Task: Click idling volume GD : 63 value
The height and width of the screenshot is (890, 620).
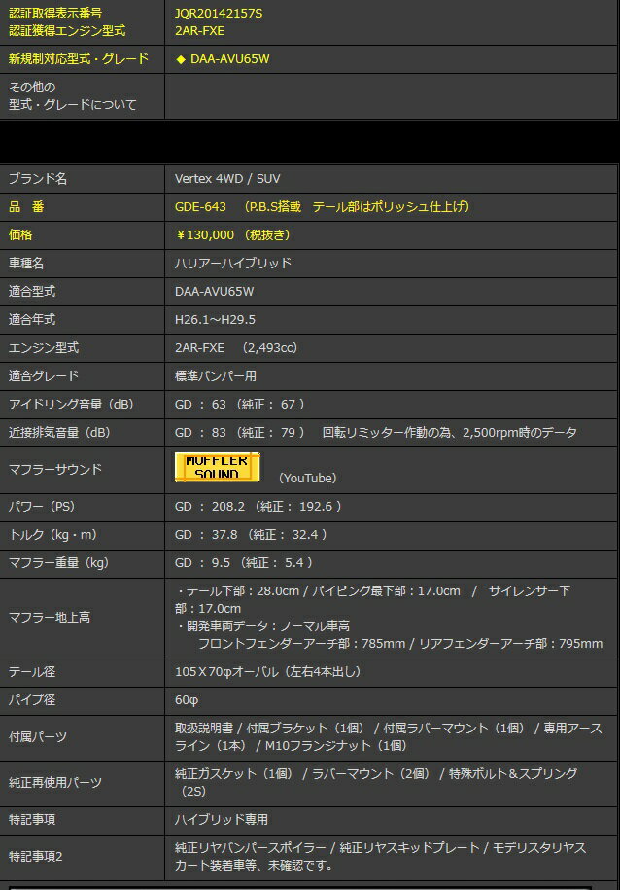Action: (x=200, y=404)
